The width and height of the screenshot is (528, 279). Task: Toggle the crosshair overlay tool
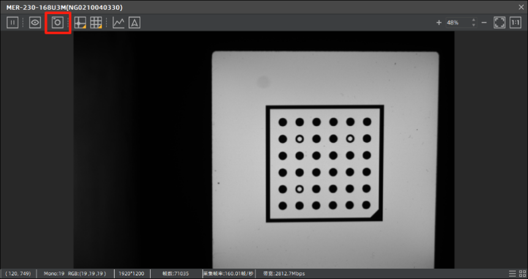pos(80,23)
